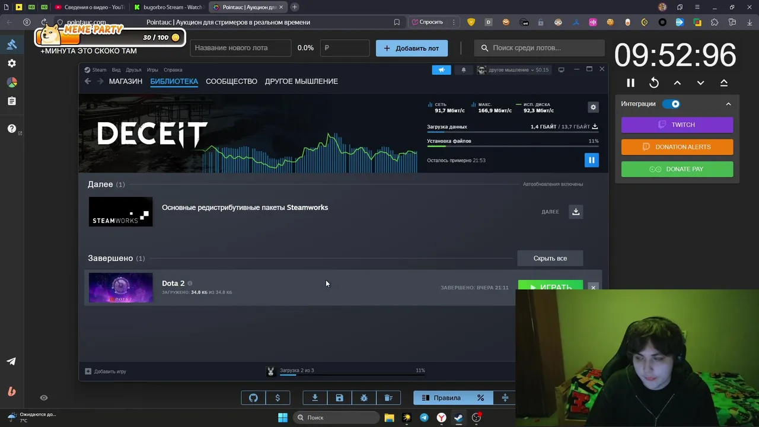Open GitHub icon button in Pointauc
The height and width of the screenshot is (427, 759).
253,398
